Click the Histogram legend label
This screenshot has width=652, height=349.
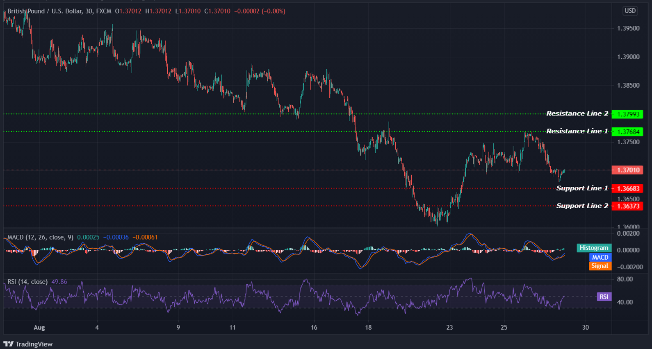pos(594,248)
